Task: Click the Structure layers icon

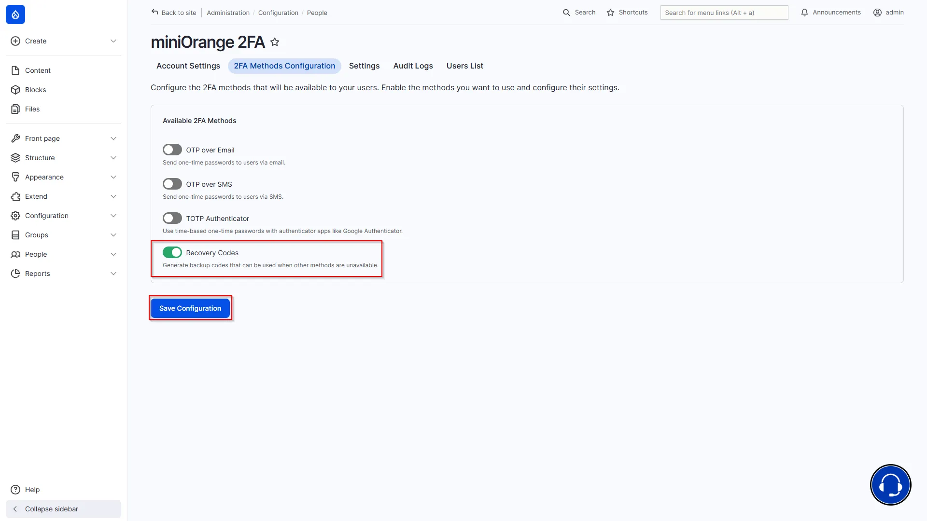Action: (x=15, y=158)
